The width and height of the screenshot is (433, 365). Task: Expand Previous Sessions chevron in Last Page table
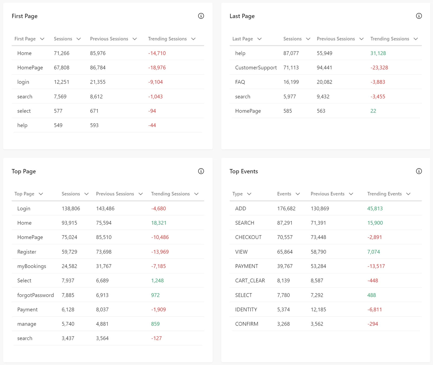click(x=361, y=39)
